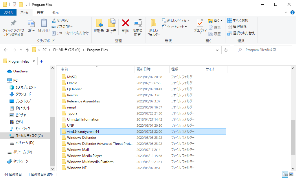Switch to Details view icon in status bar

(x=285, y=174)
